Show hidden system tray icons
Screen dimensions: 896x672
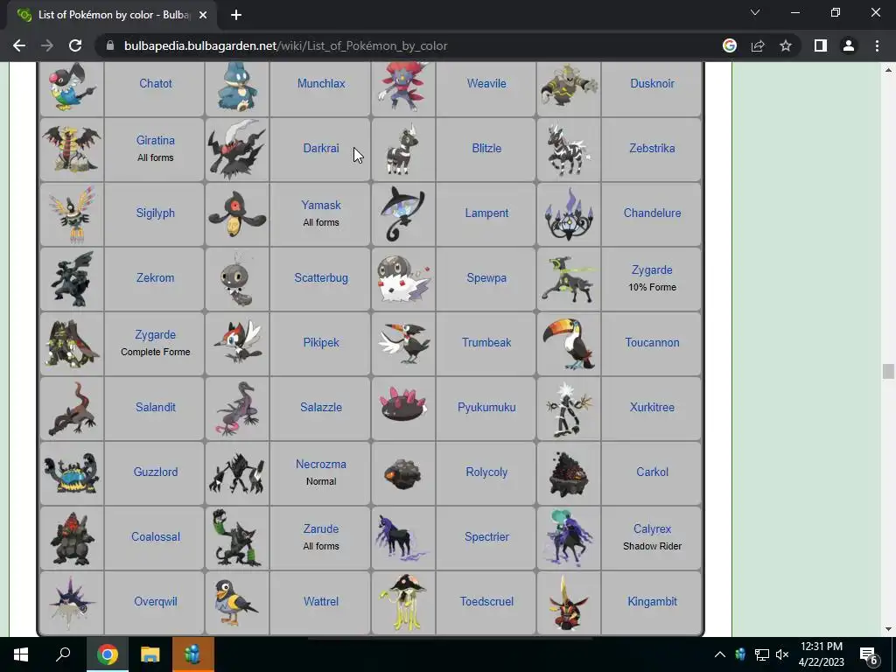[x=720, y=654]
